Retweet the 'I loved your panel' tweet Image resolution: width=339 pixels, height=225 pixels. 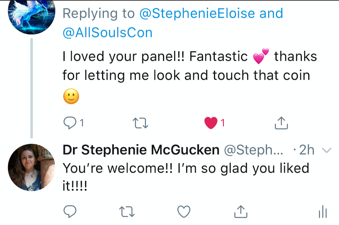[x=141, y=123]
